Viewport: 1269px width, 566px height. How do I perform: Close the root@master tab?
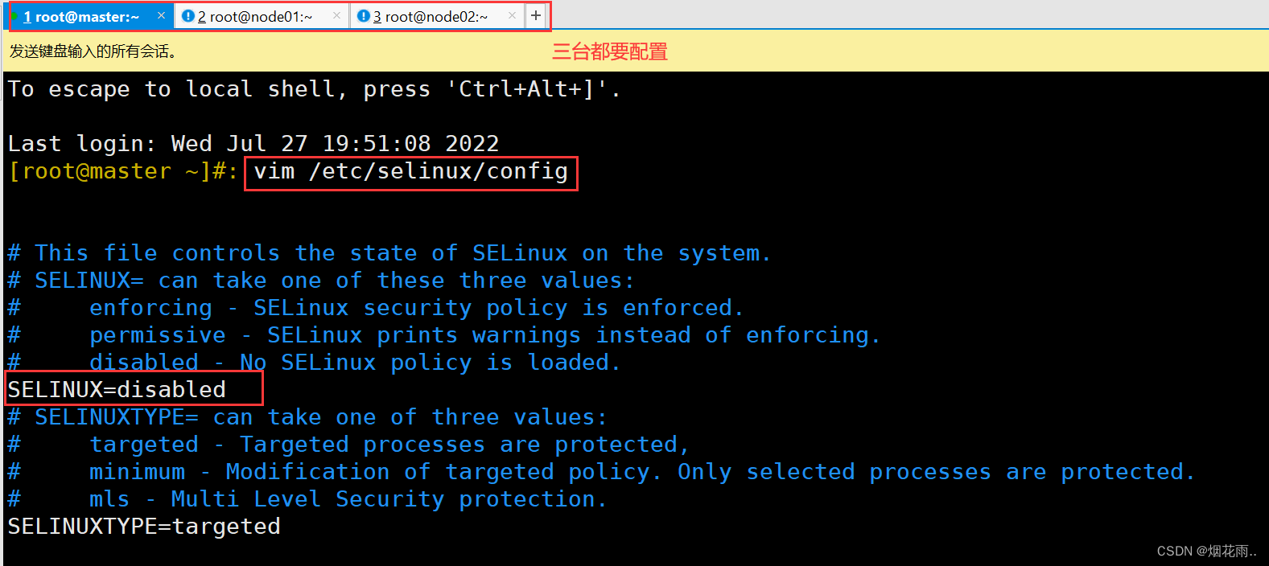161,15
